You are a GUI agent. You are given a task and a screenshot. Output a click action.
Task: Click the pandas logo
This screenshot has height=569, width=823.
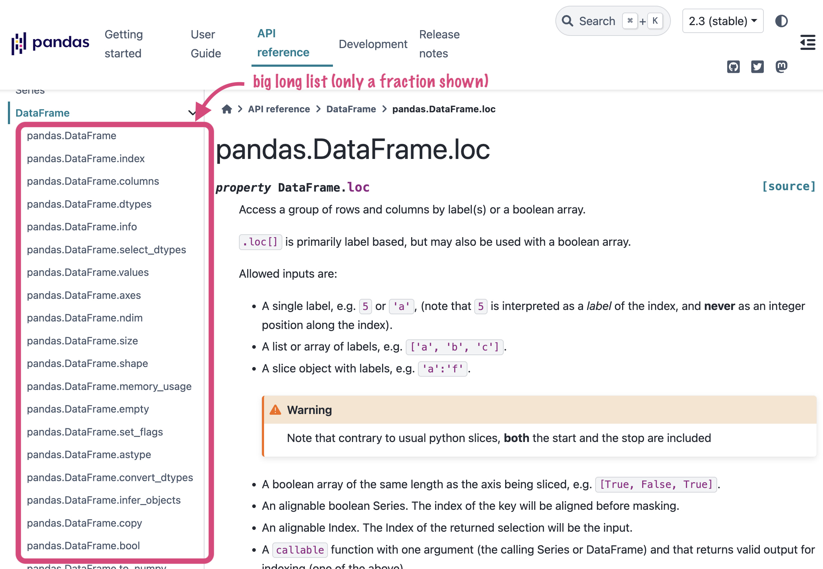[x=50, y=43]
